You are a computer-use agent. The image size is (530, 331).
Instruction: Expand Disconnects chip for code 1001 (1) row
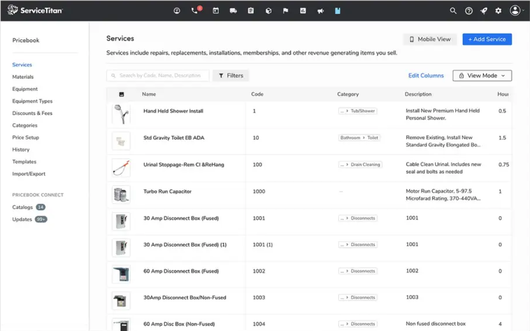tap(357, 244)
